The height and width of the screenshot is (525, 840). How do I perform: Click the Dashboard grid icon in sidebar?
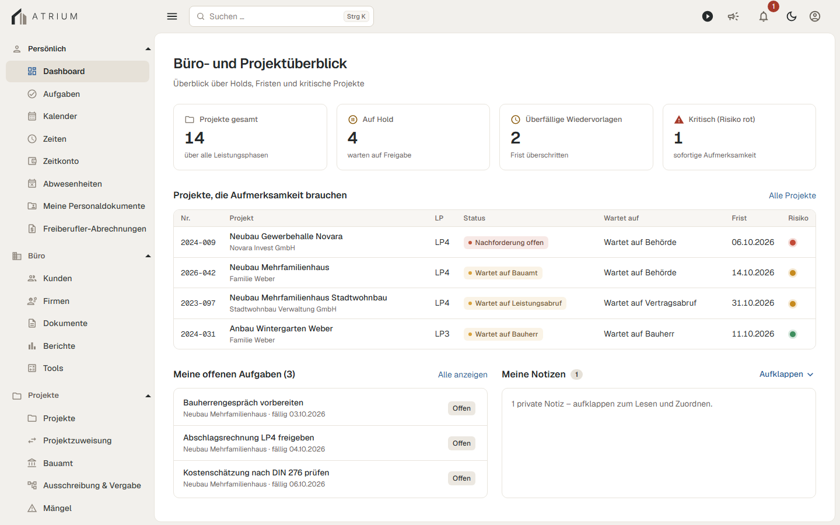click(x=32, y=71)
